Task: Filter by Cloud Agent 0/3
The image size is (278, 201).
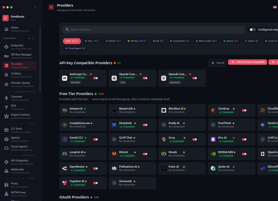Action: point(75,48)
